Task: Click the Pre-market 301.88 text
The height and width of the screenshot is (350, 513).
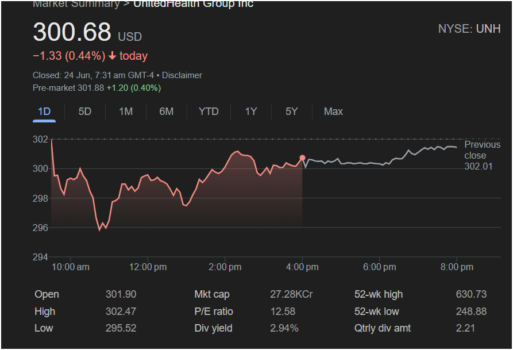Action: pos(68,88)
